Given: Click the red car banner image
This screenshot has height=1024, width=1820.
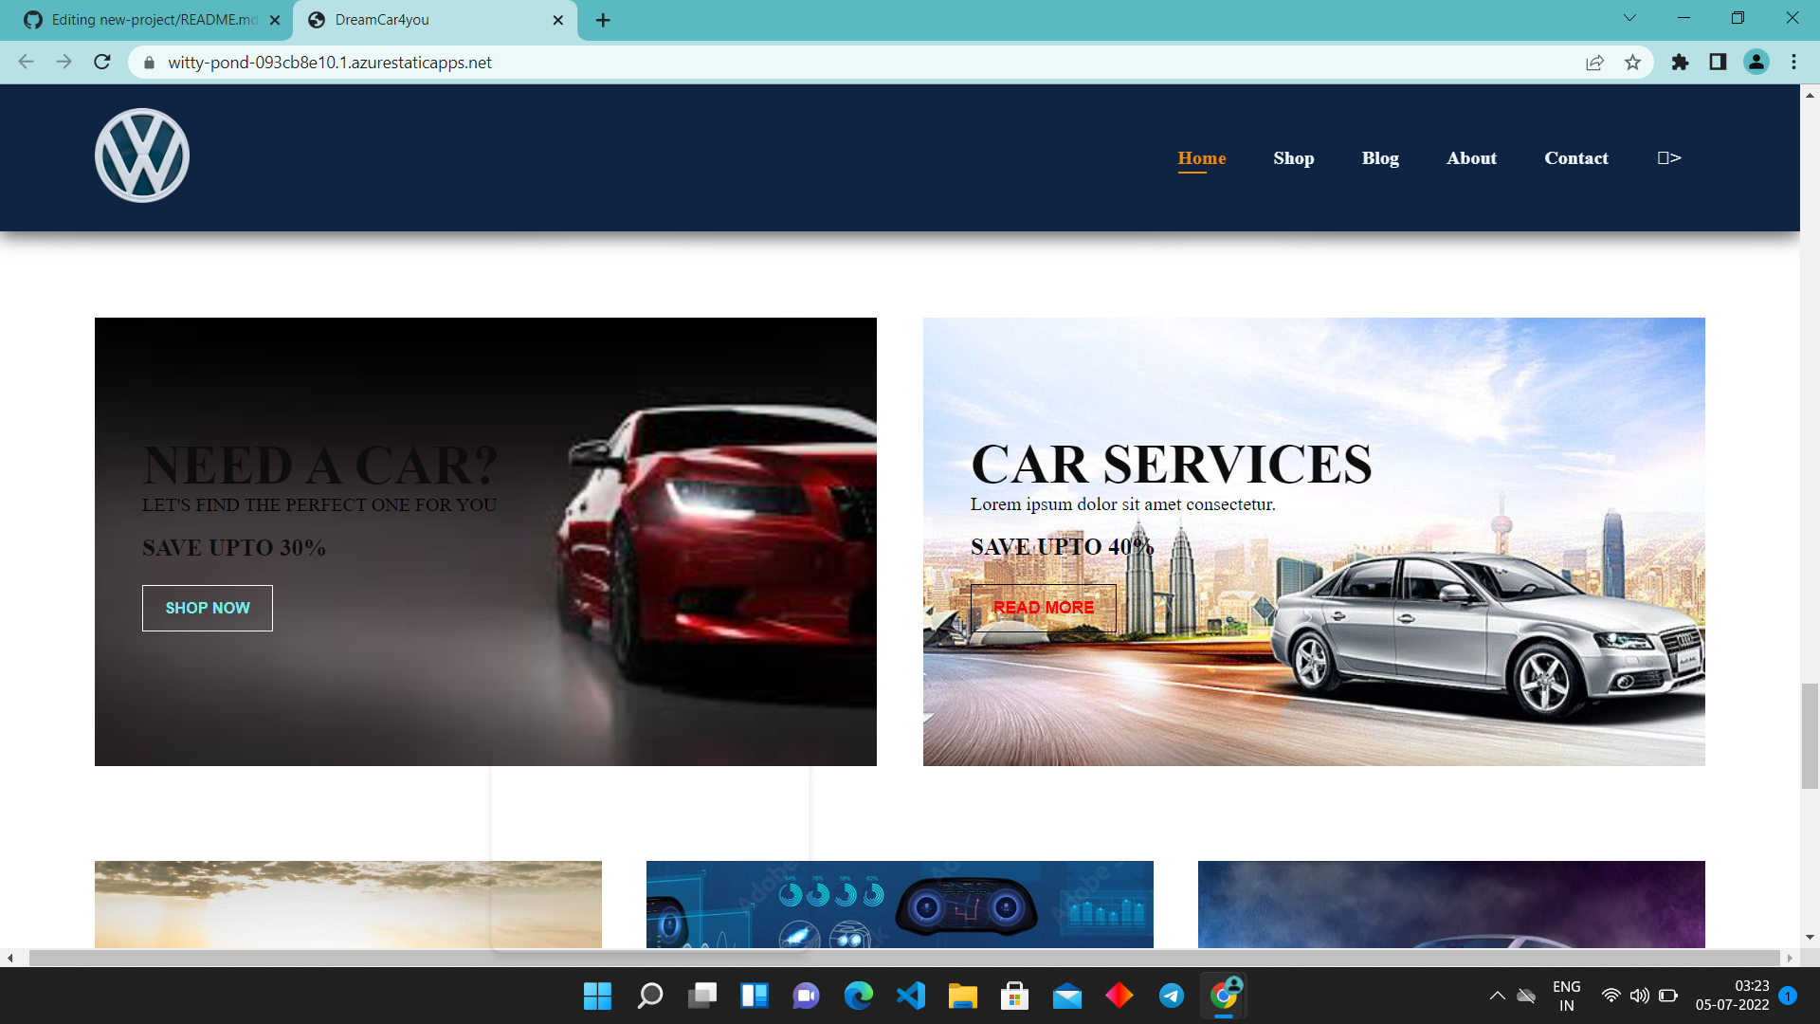Looking at the screenshot, I should point(485,541).
